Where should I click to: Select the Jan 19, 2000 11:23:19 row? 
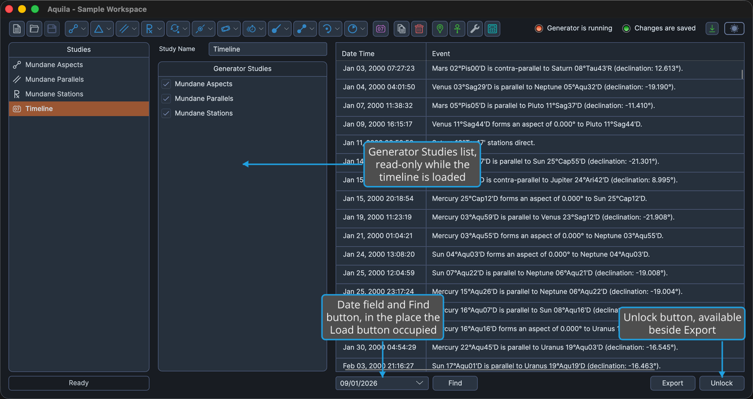pyautogui.click(x=540, y=217)
